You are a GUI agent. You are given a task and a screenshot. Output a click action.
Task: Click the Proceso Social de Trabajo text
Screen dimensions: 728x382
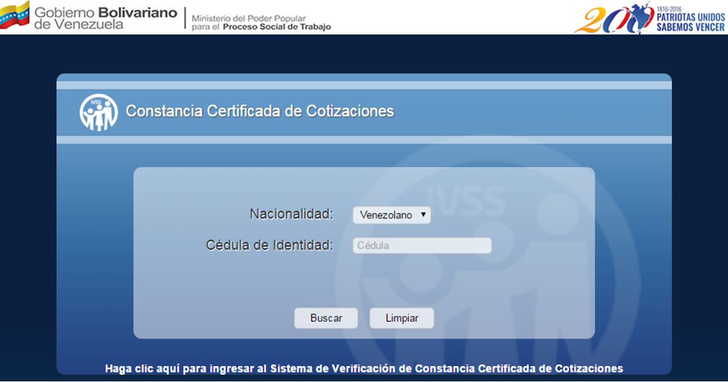pyautogui.click(x=277, y=27)
